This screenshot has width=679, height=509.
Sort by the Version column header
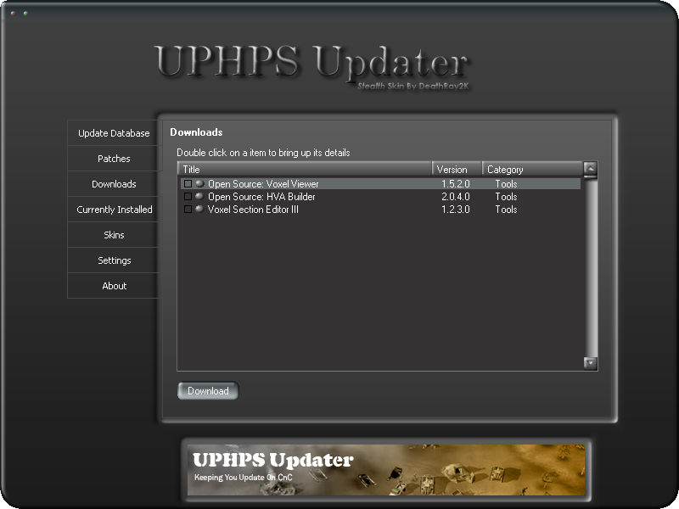tap(457, 169)
